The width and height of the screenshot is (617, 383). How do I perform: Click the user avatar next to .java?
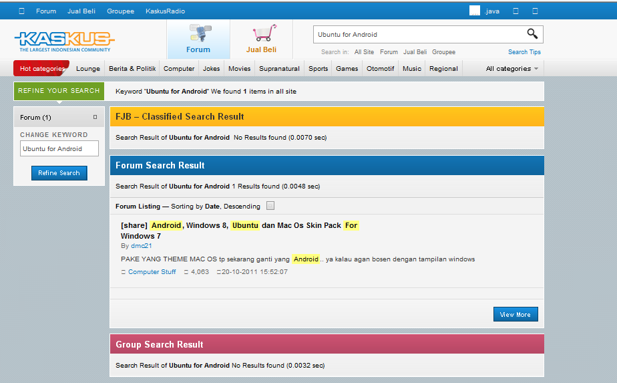pyautogui.click(x=475, y=11)
